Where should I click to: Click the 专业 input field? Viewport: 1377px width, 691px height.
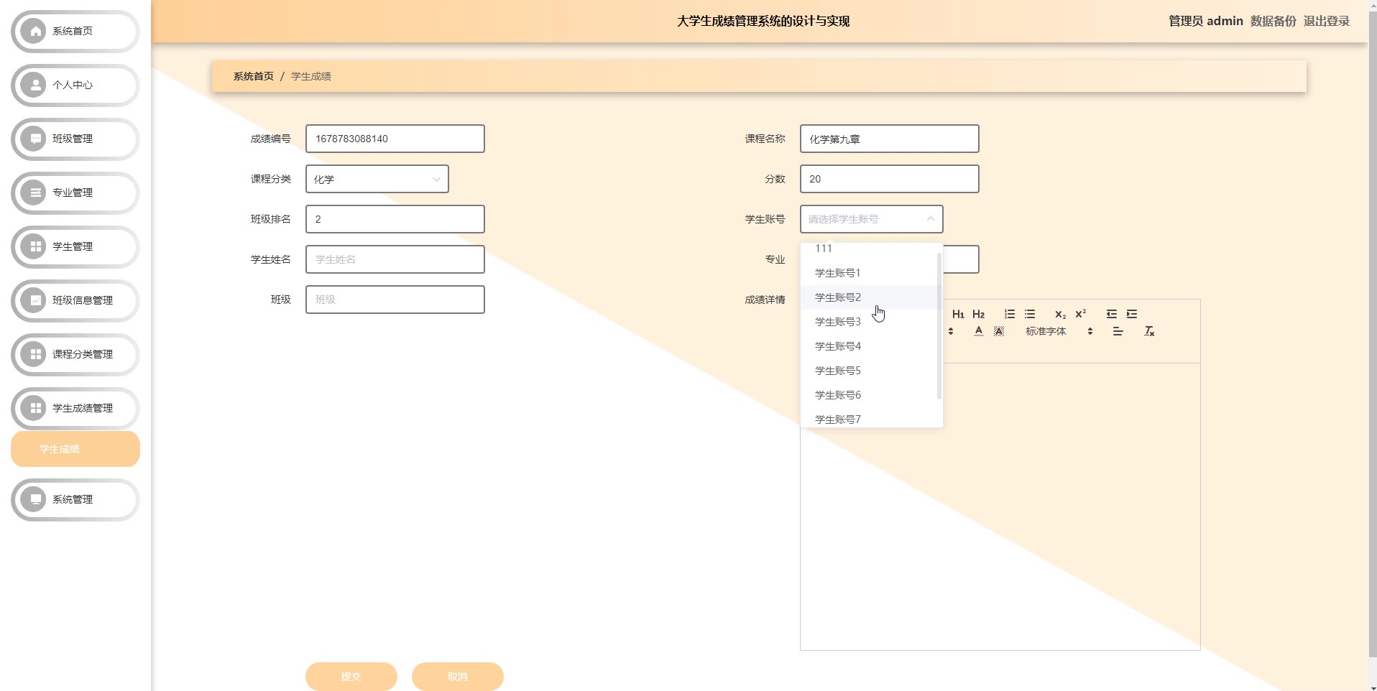click(x=961, y=259)
